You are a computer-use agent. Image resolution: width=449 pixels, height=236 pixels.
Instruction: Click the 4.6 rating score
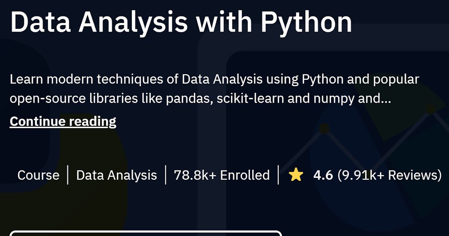[323, 175]
